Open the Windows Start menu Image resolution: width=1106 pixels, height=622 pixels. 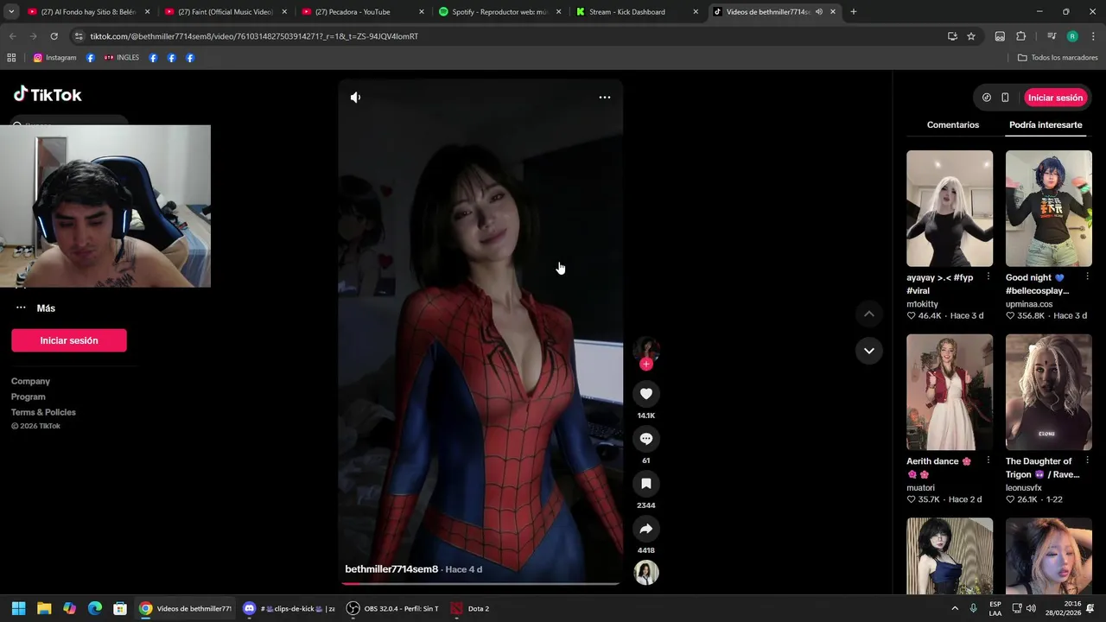18,608
